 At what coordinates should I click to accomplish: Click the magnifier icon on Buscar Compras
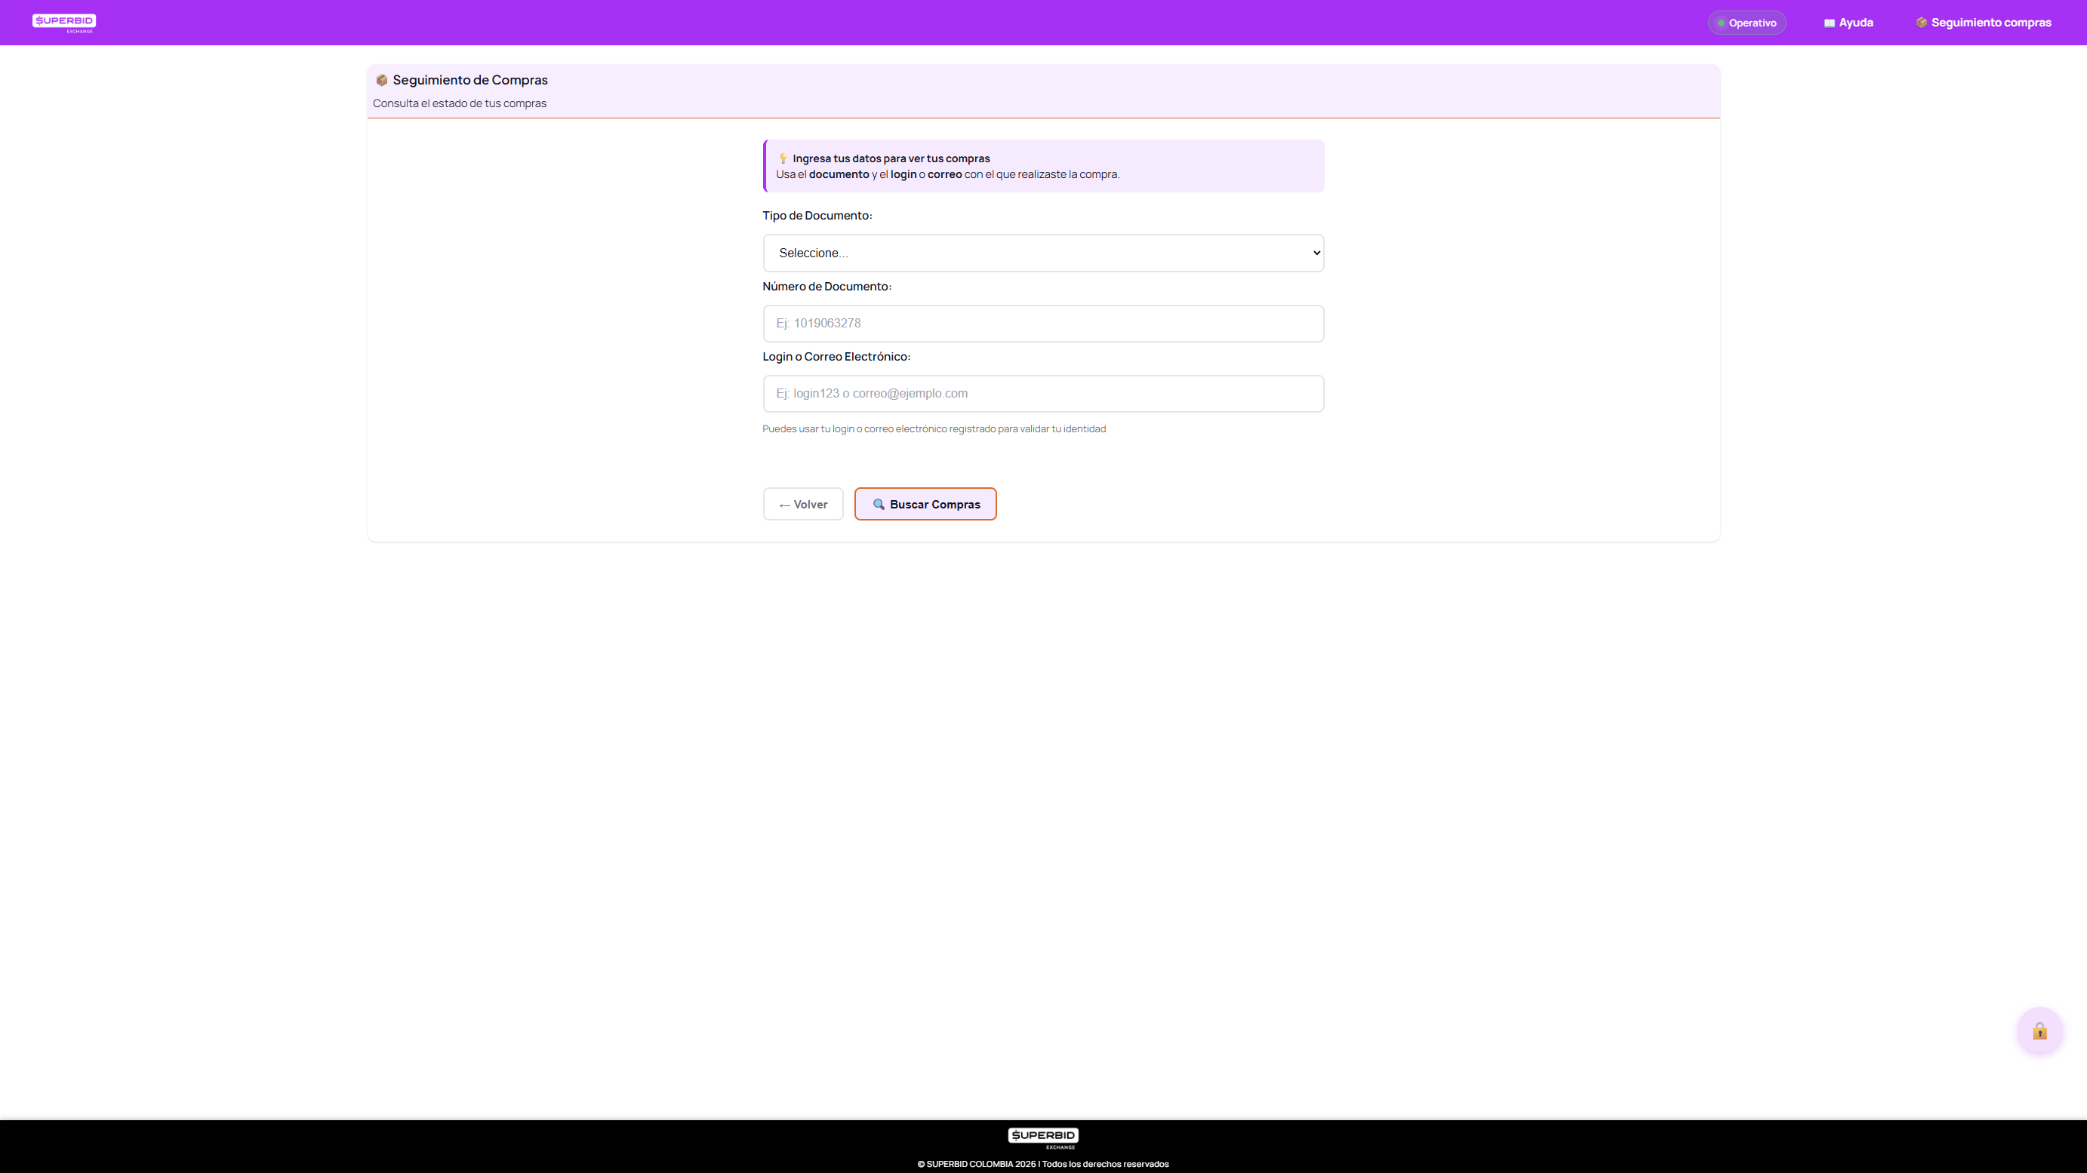tap(879, 505)
